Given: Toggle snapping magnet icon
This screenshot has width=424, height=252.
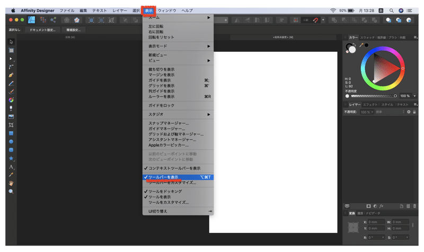Looking at the screenshot, I should (315, 20).
